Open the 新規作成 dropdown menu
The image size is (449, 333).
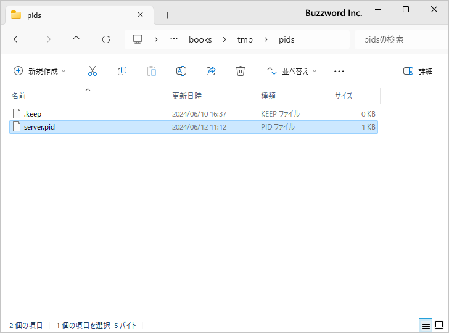39,71
